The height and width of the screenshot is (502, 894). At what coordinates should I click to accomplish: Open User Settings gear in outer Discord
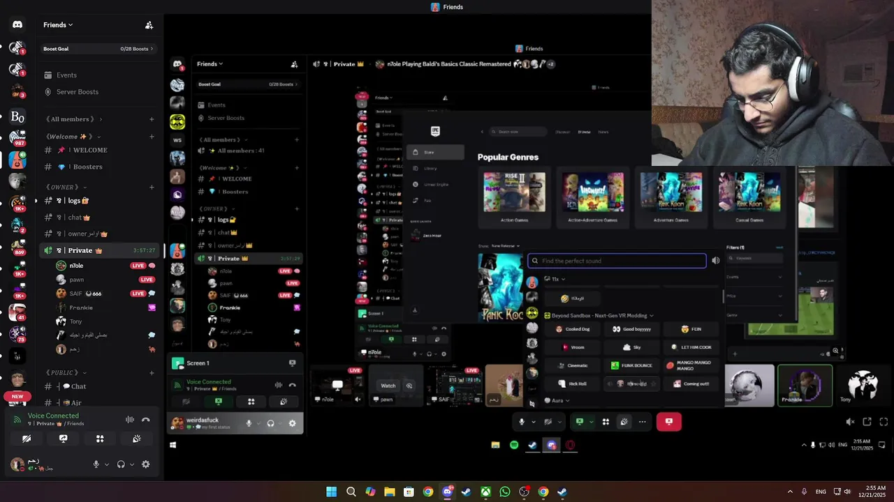tap(145, 464)
